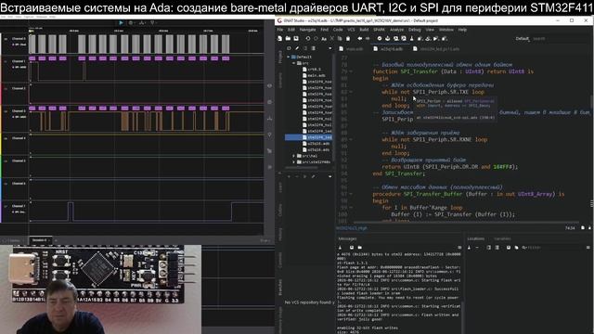The height and width of the screenshot is (334, 594).
Task: Open the SPARK menu
Action: coord(379,30)
